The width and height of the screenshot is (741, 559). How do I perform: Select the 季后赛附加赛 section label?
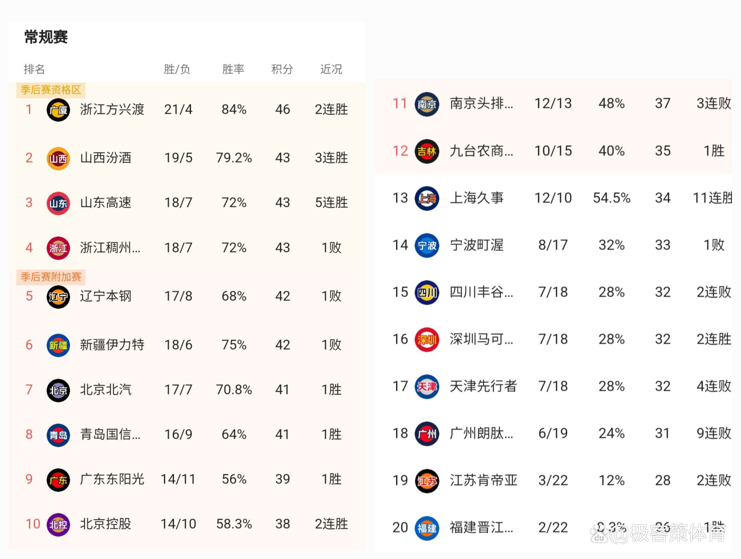coord(51,277)
